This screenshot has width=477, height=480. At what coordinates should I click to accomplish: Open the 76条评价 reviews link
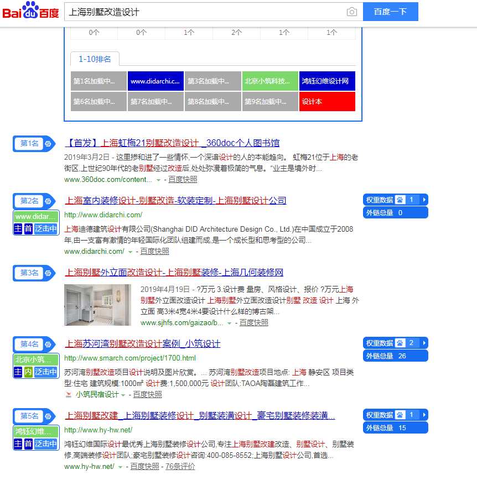point(180,467)
